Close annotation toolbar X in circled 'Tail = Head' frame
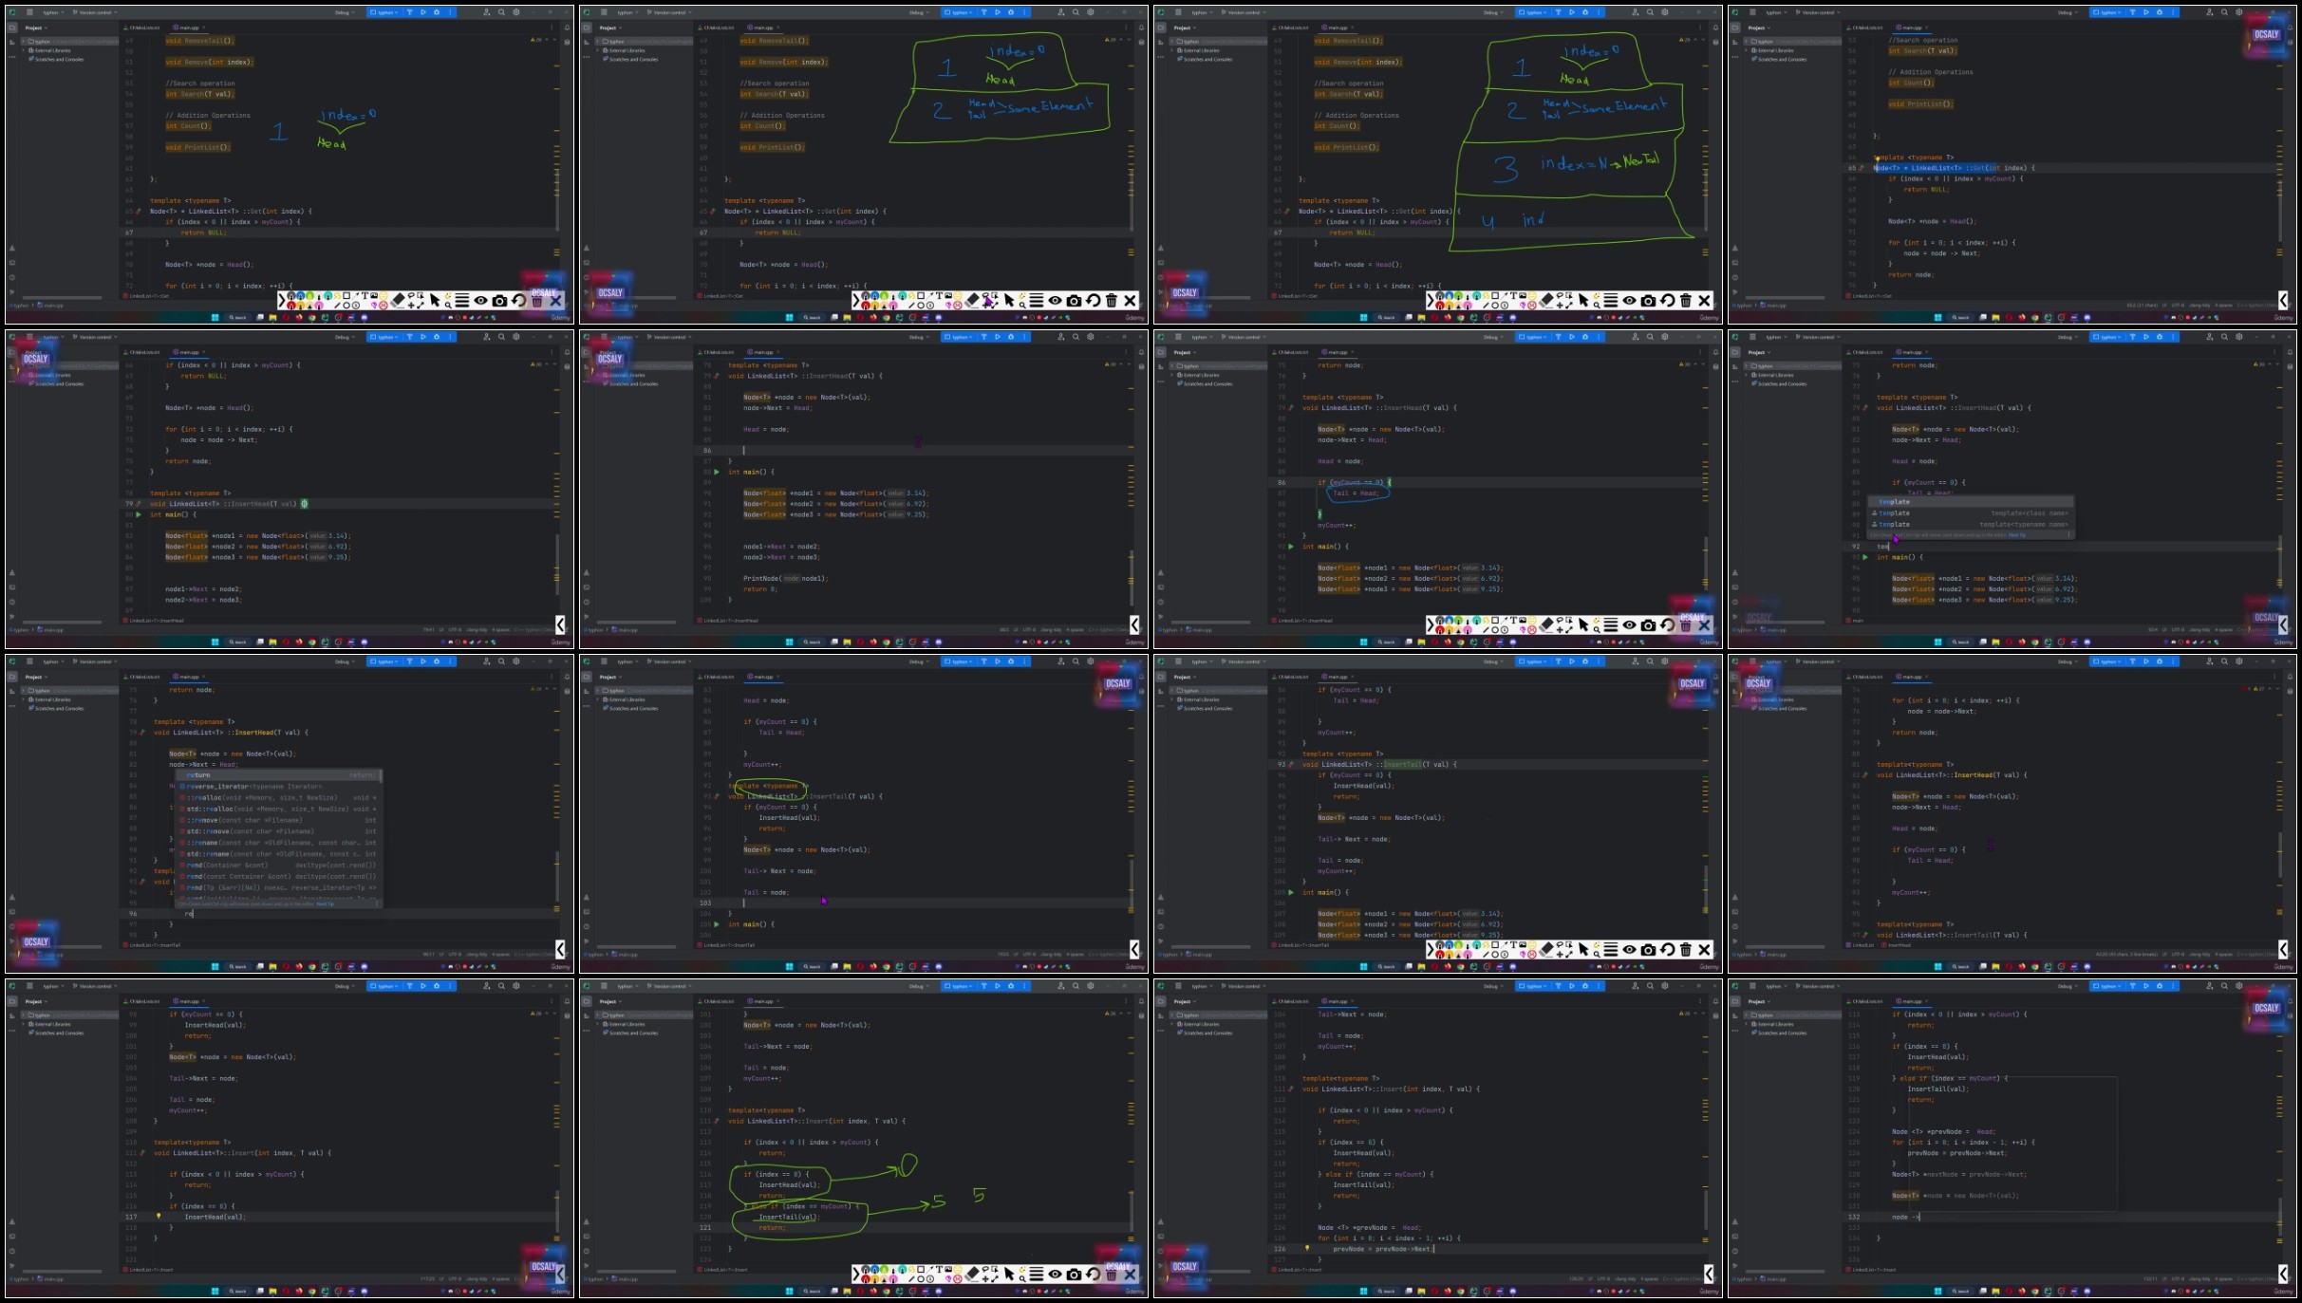The height and width of the screenshot is (1303, 2302). coord(1704,624)
